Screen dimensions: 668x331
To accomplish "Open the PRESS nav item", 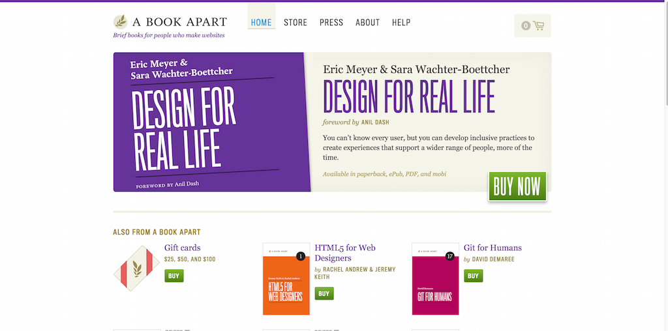I will tap(331, 23).
